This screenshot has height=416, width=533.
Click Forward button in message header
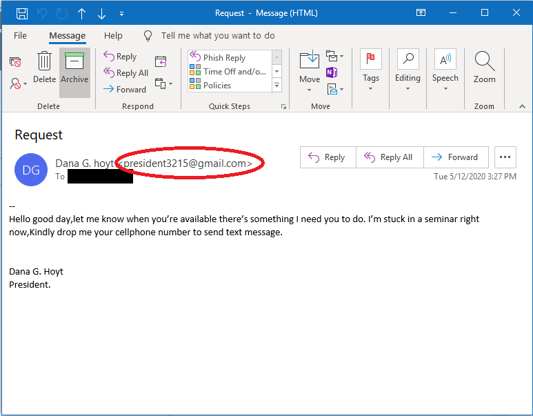(x=456, y=157)
